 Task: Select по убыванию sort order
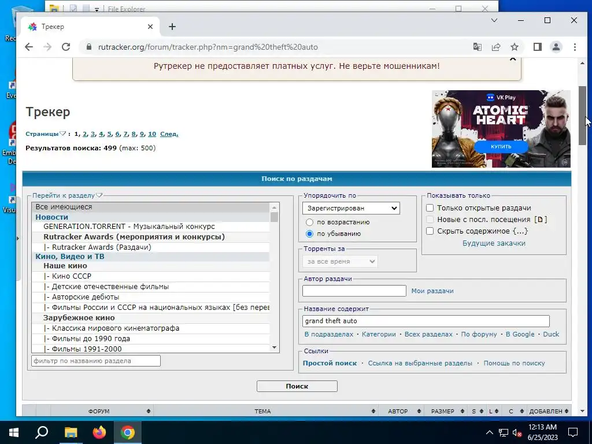coord(310,234)
